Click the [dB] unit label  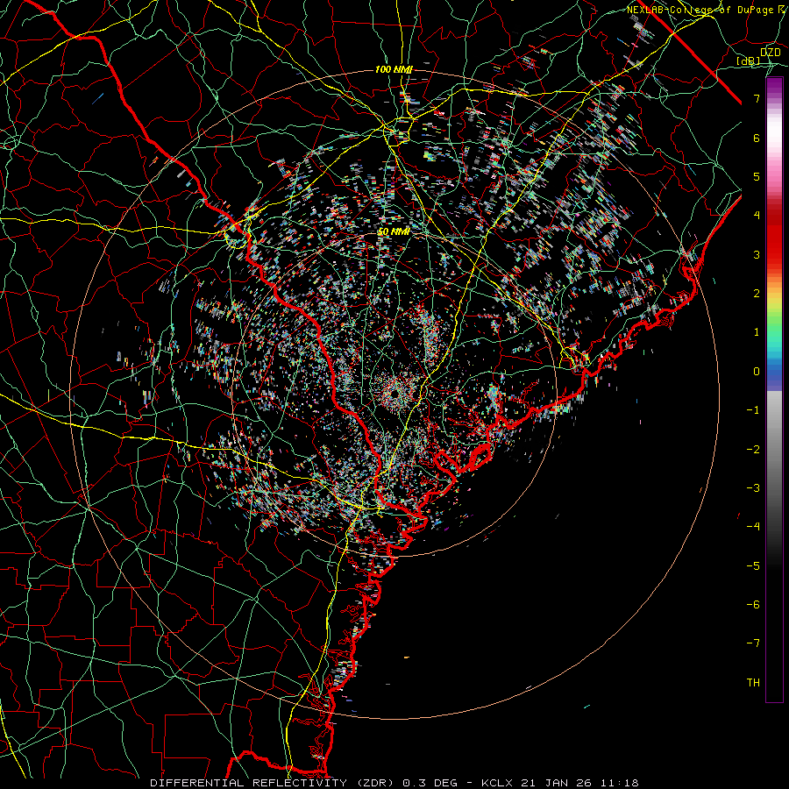[x=749, y=61]
